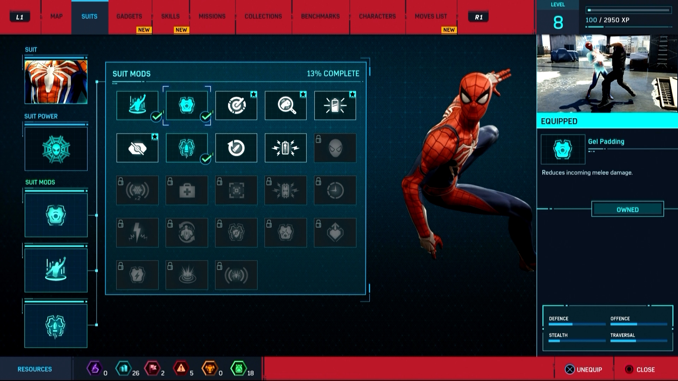Select the magnifying glass scanner mod
Viewport: 678px width, 381px height.
tap(286, 105)
